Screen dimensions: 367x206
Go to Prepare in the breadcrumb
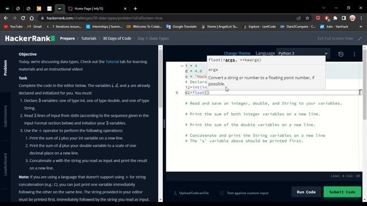[x=67, y=38]
